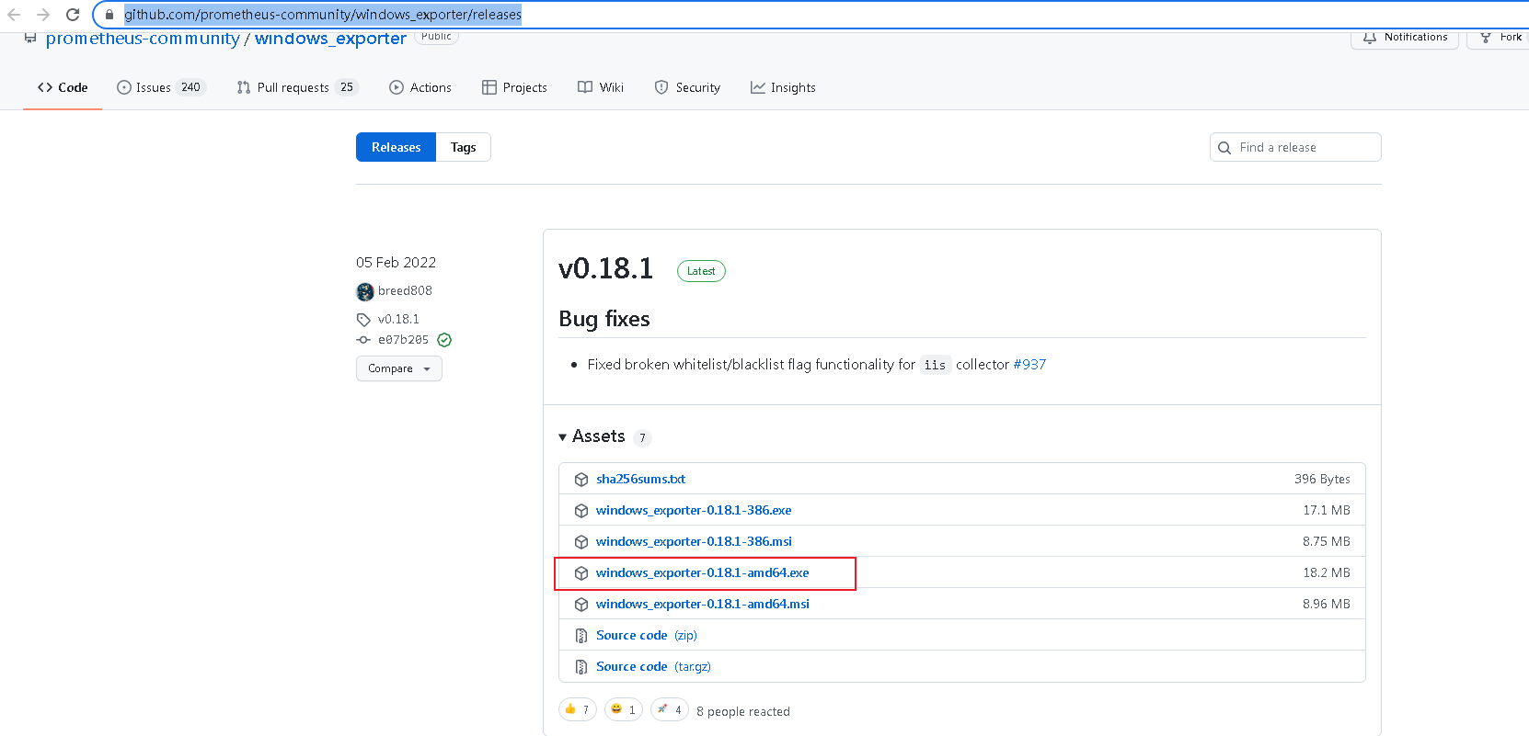Click the 18.2 MB size value
1529x736 pixels.
tap(1327, 572)
